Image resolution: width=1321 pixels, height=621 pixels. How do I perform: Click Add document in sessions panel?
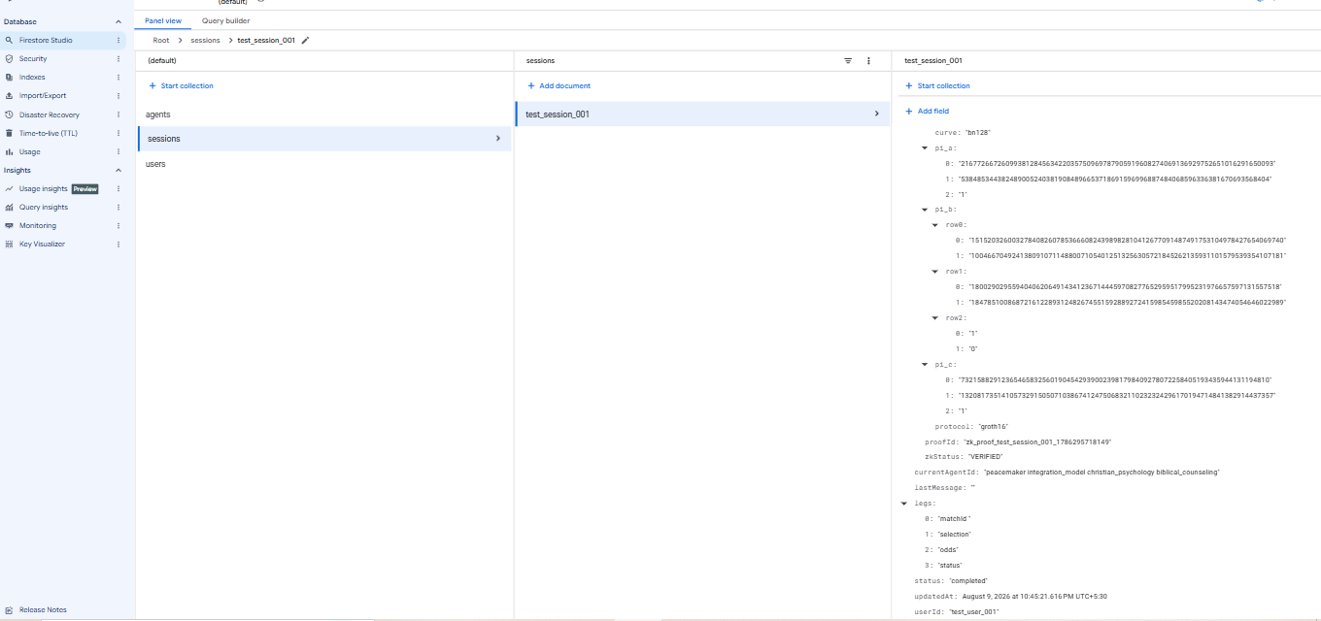pyautogui.click(x=559, y=86)
